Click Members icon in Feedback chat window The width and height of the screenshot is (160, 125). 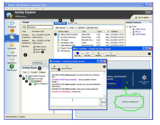(x=54, y=66)
